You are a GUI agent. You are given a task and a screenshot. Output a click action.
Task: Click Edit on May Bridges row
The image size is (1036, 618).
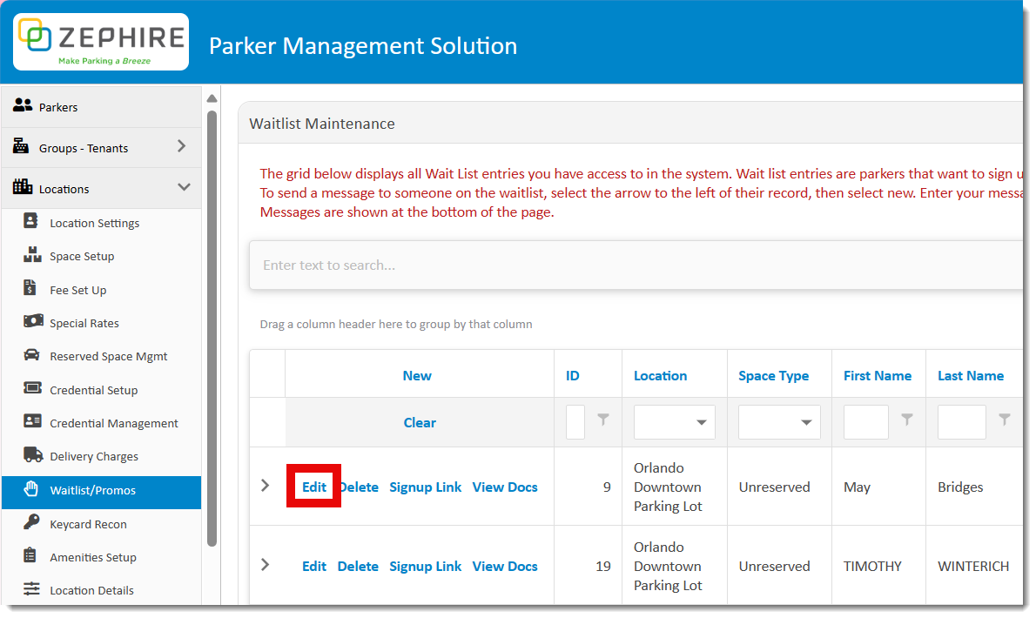click(x=313, y=487)
